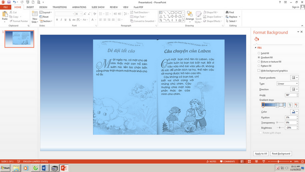Click Increase Font Size icon

pos(85,14)
